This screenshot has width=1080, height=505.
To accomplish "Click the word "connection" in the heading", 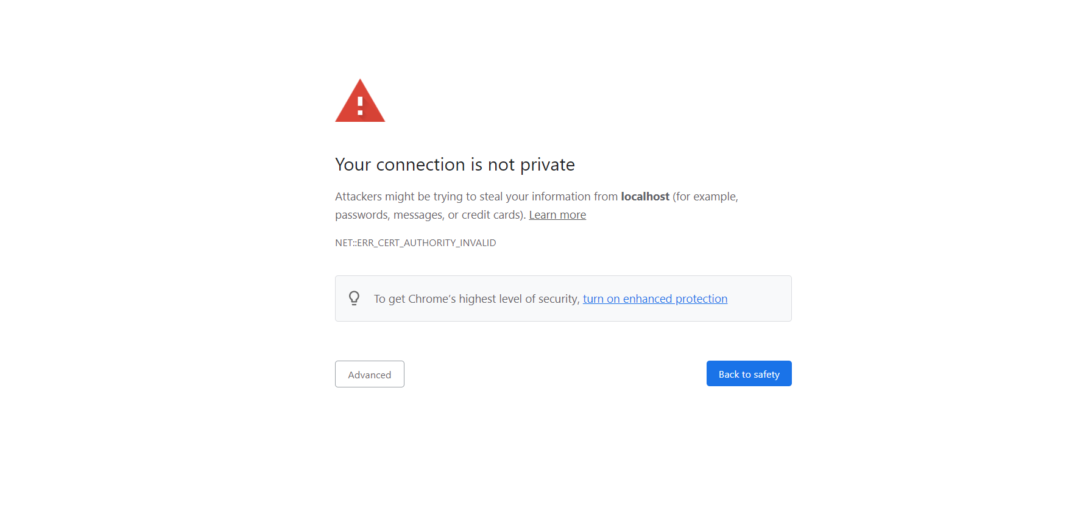I will click(x=420, y=165).
